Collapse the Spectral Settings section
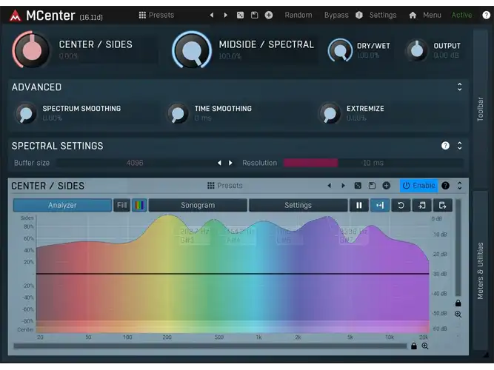Screen dimensions: 494x370 (460, 146)
